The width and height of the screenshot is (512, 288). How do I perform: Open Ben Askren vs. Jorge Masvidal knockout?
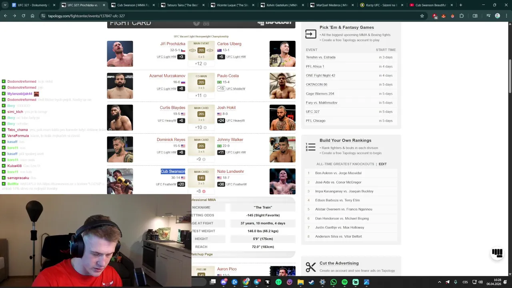[x=338, y=173]
